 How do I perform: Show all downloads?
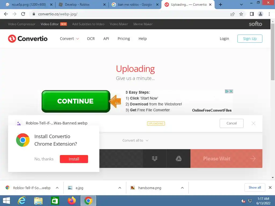coord(255,187)
